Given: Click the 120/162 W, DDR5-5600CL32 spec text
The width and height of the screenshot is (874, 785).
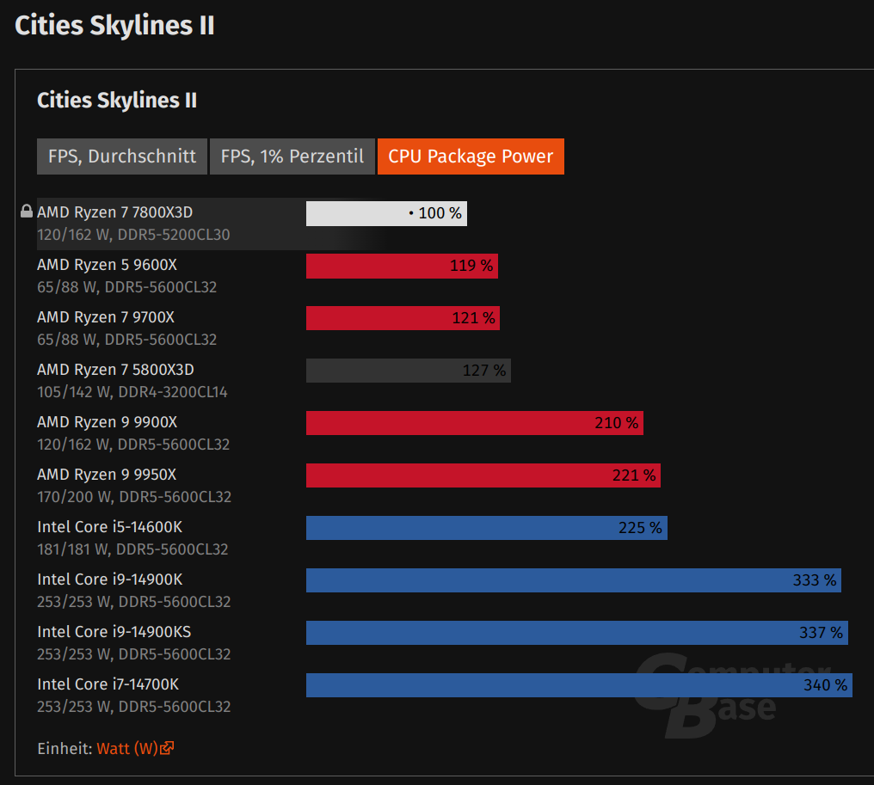Looking at the screenshot, I should [133, 444].
